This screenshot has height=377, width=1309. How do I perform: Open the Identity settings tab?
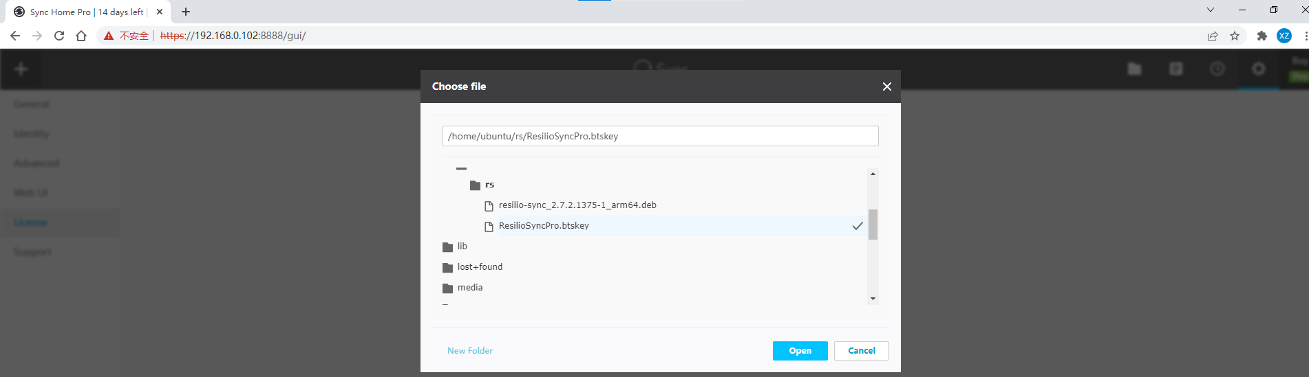point(32,134)
